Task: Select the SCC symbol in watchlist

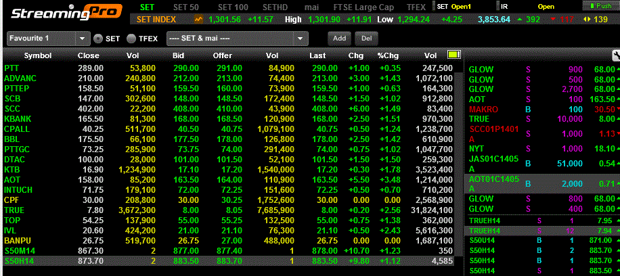Action: click(x=12, y=109)
